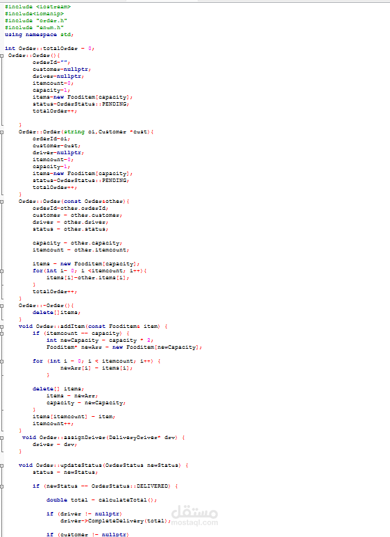Collapse the Order::Order() default constructor fold
The height and width of the screenshot is (537, 390).
[x=1, y=56]
